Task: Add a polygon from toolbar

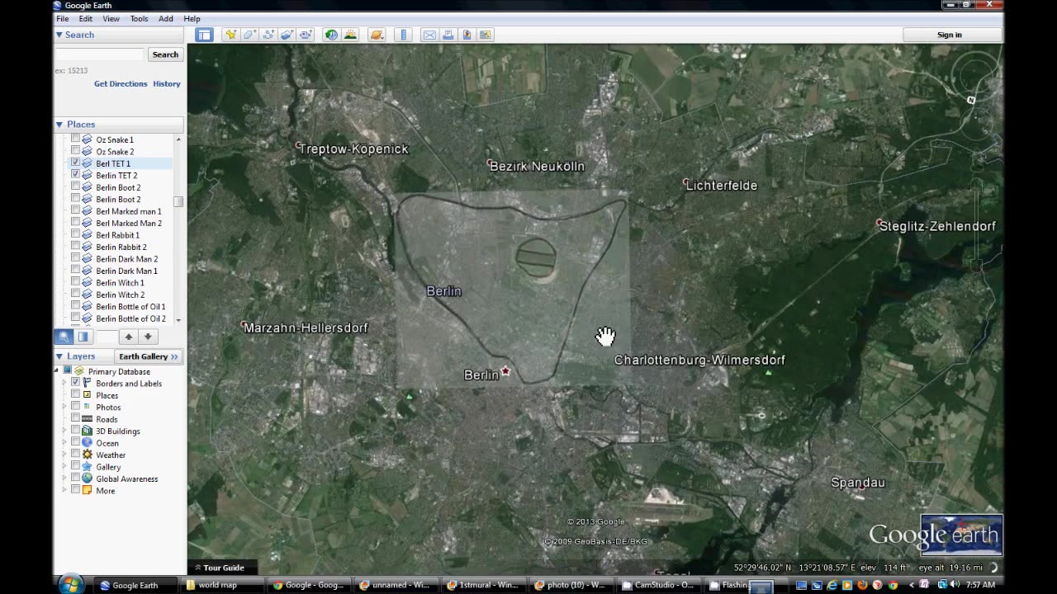Action: pos(249,35)
